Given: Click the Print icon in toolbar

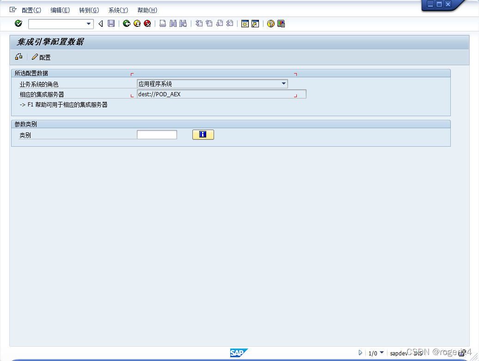Looking at the screenshot, I should tap(163, 24).
